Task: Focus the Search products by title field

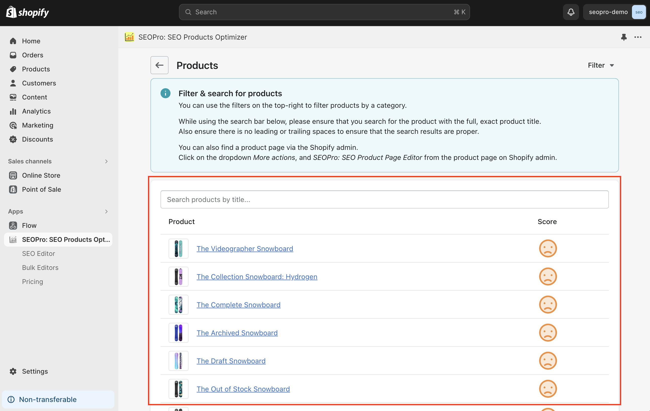Action: 384,199
